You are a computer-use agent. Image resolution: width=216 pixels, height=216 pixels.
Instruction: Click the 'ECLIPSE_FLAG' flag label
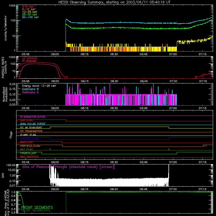(29, 139)
